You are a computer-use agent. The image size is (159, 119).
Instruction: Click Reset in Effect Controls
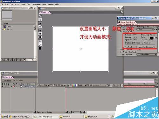139,27
